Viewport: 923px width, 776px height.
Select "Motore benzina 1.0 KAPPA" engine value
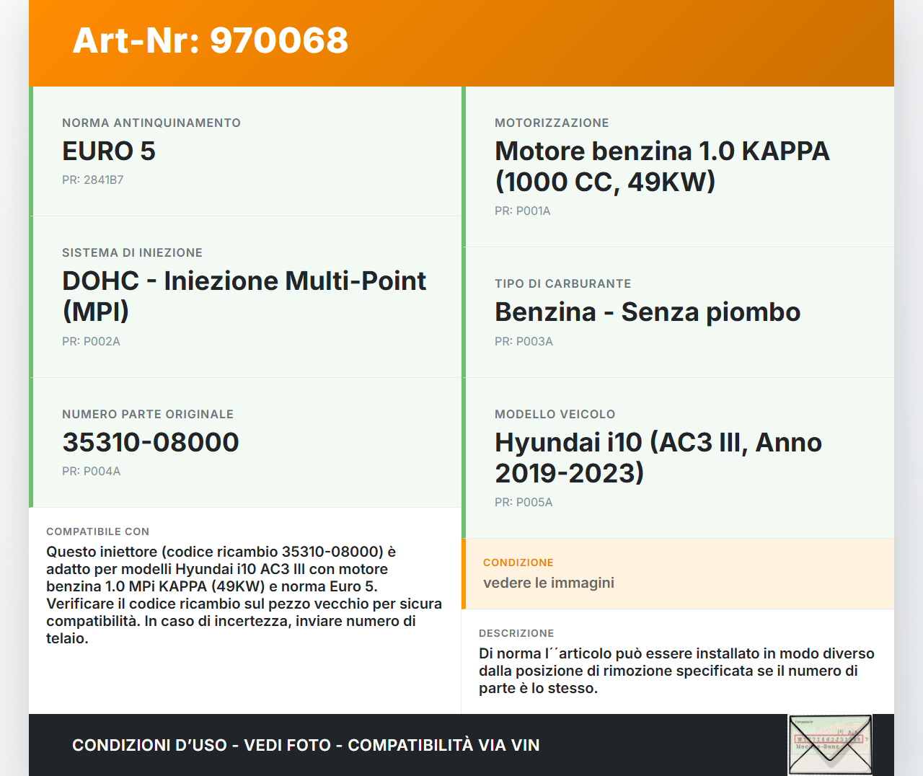click(662, 167)
